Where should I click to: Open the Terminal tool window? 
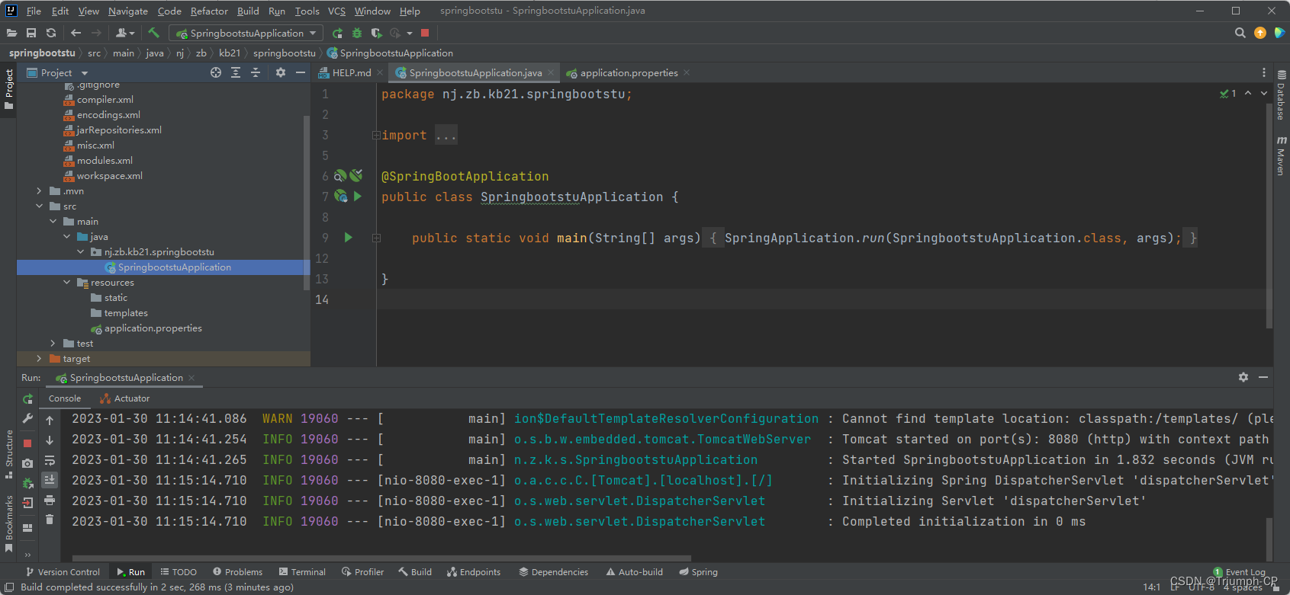coord(302,572)
